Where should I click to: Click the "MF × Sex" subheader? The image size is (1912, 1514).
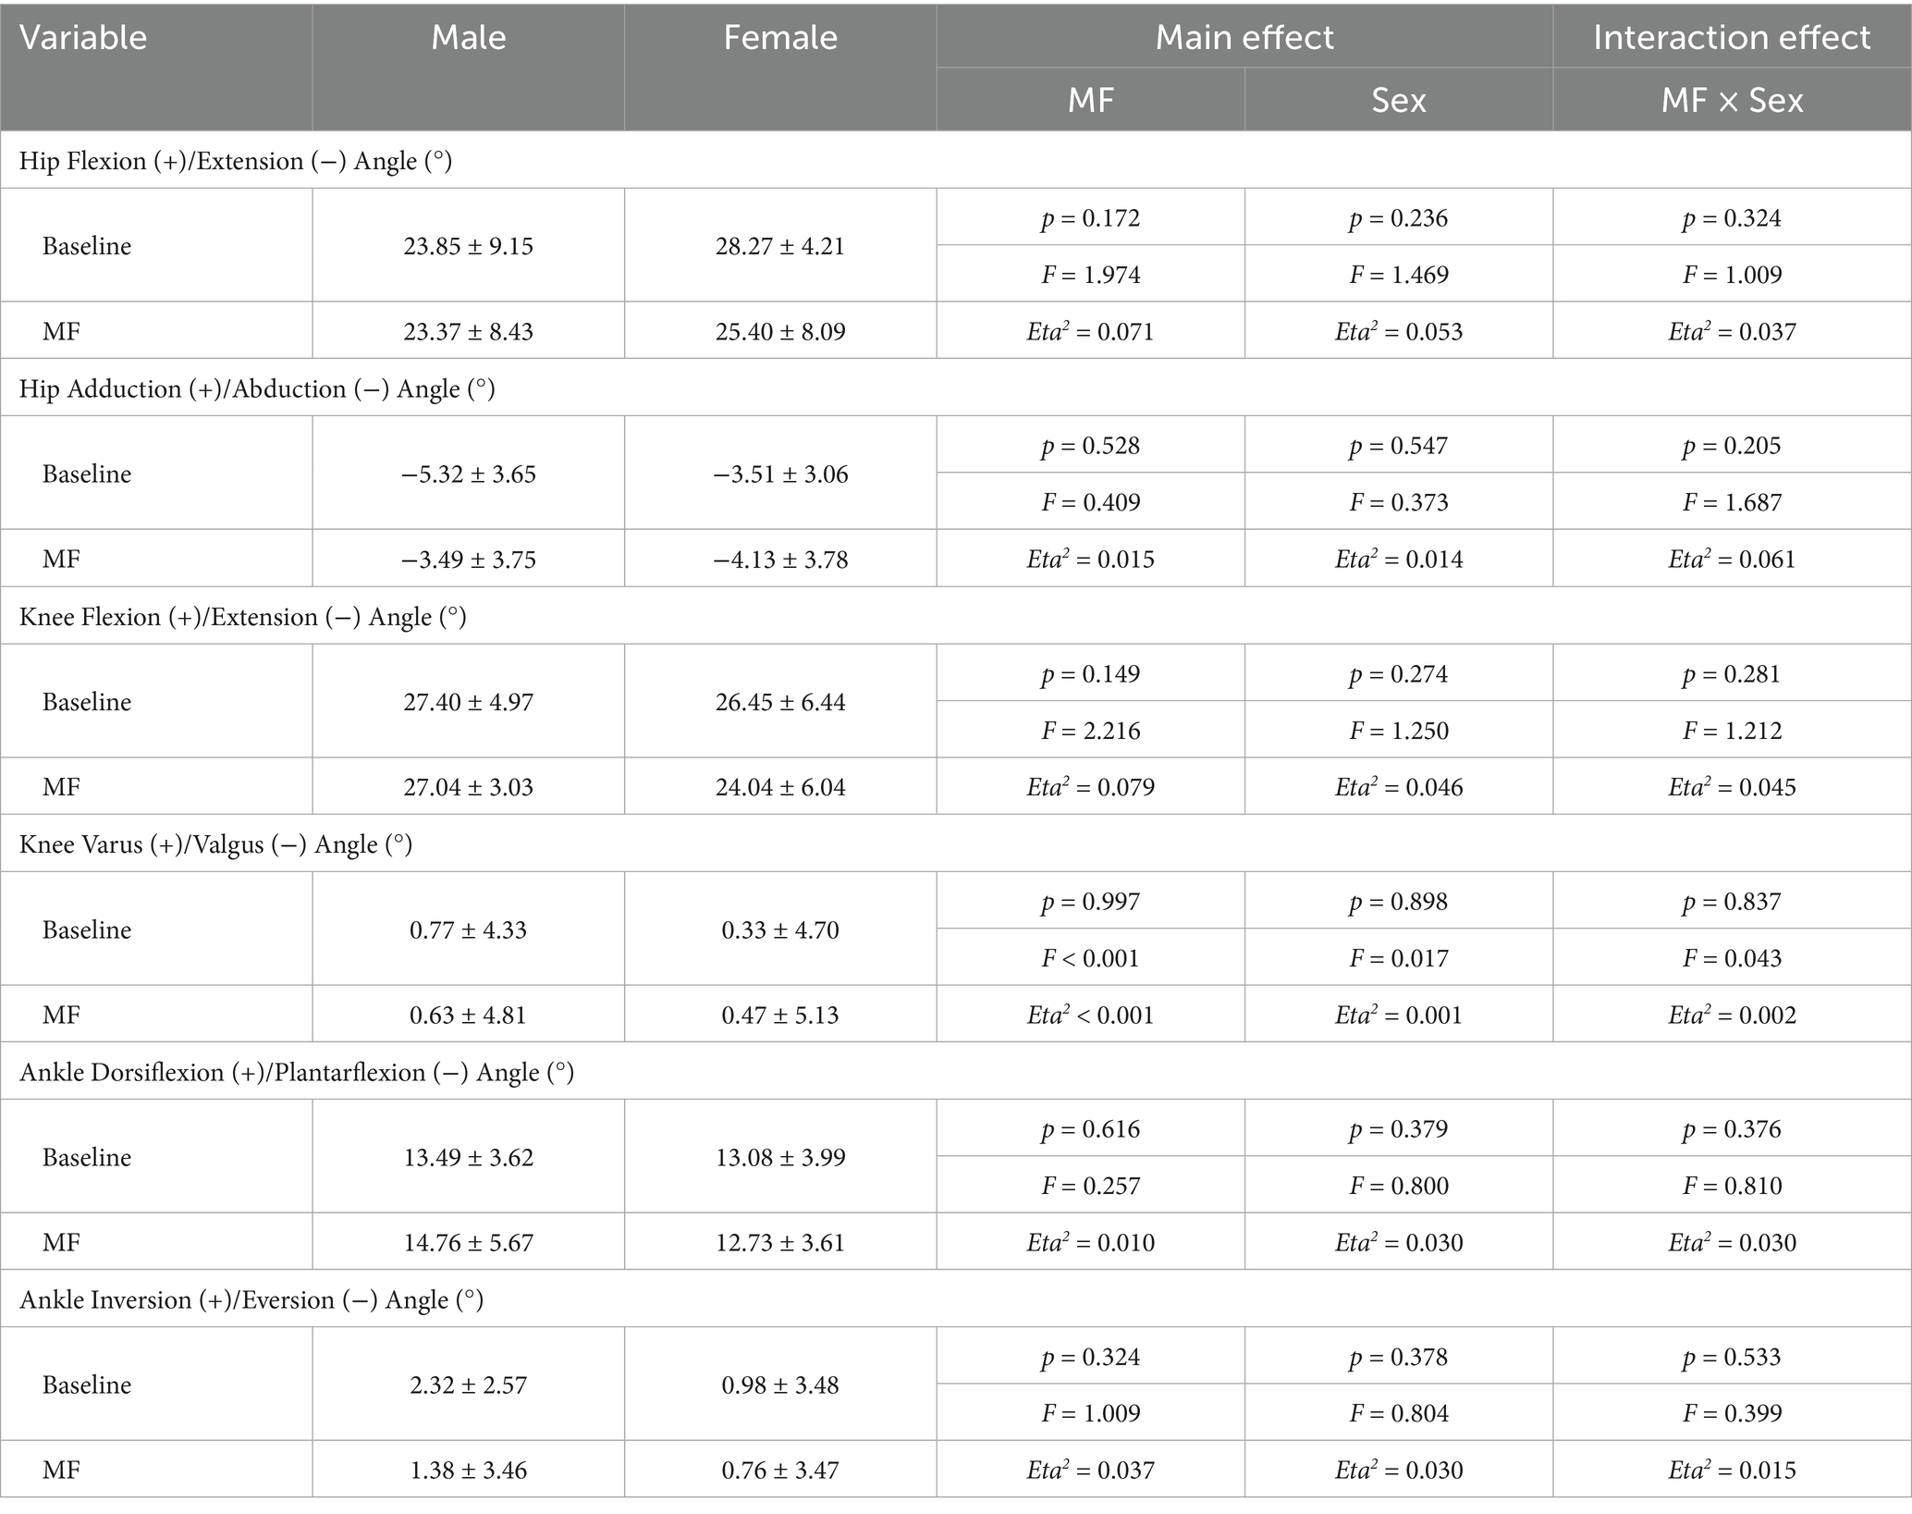[1731, 100]
